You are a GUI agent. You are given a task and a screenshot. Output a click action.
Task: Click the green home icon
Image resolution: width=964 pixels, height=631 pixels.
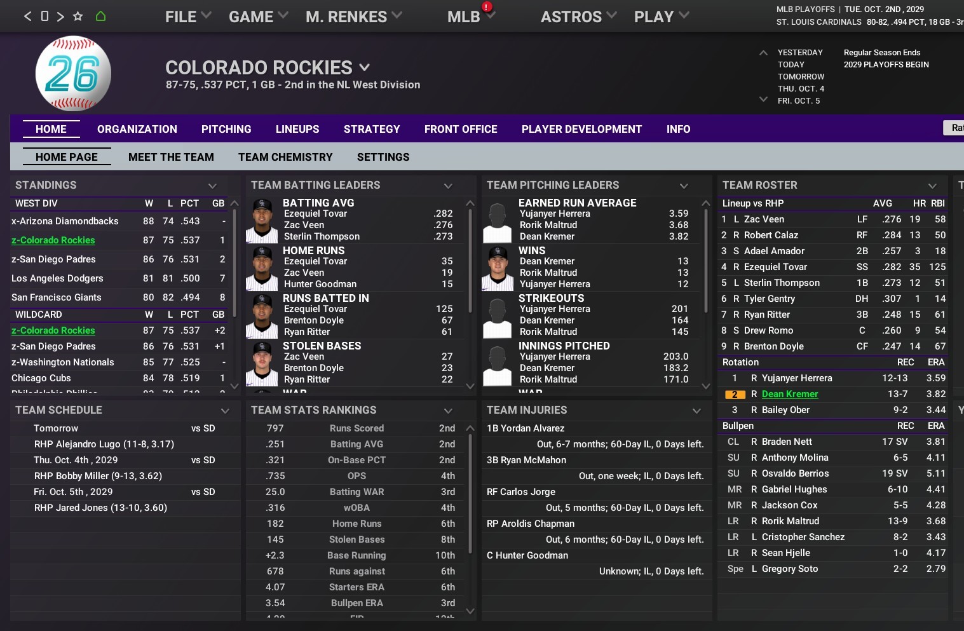[100, 17]
